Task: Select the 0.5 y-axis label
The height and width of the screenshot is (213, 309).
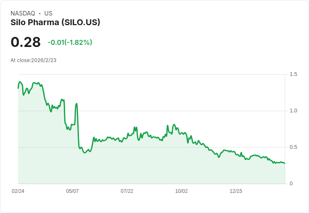Action: click(x=293, y=147)
